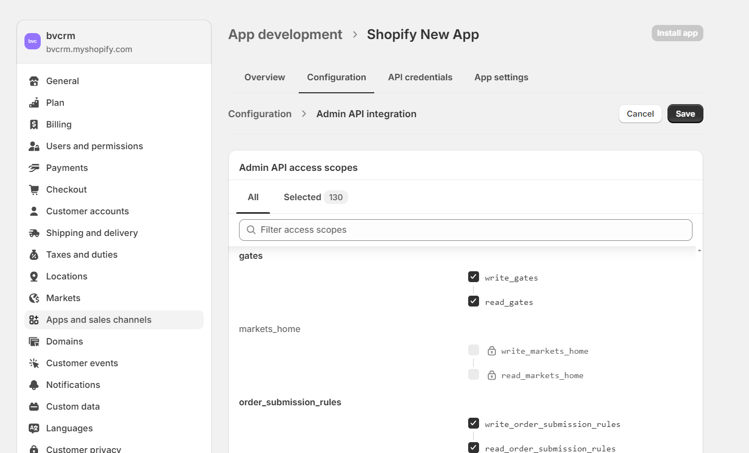Image resolution: width=749 pixels, height=453 pixels.
Task: Click the 130 selected count badge
Action: [336, 197]
